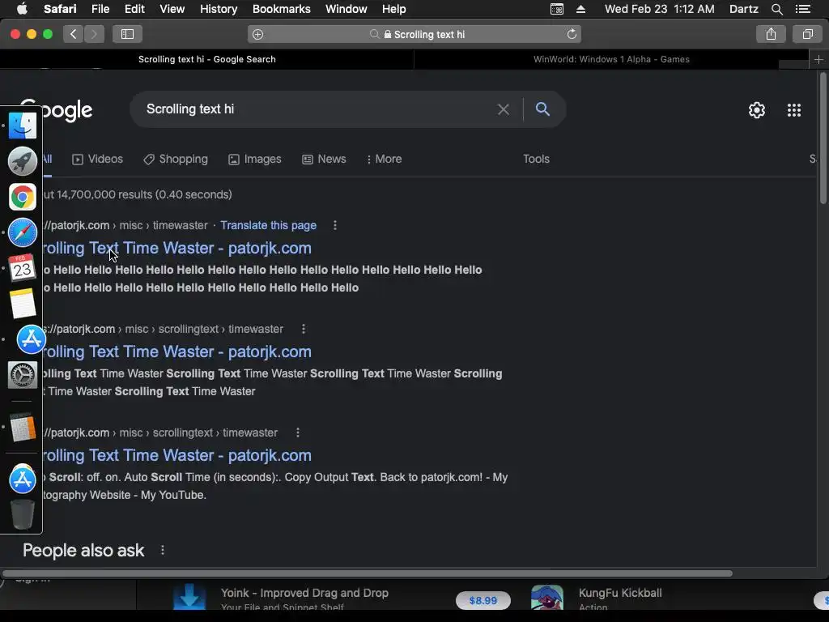The height and width of the screenshot is (622, 829).
Task: Select the News search tab
Action: tap(324, 160)
